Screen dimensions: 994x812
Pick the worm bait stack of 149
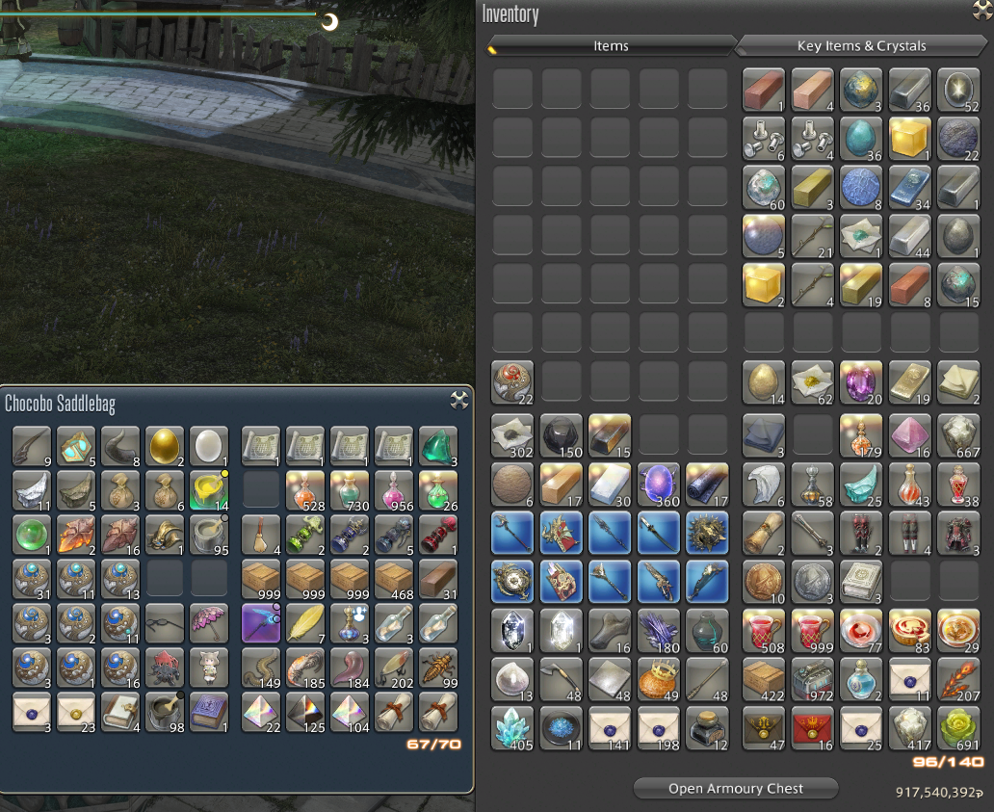pyautogui.click(x=261, y=668)
